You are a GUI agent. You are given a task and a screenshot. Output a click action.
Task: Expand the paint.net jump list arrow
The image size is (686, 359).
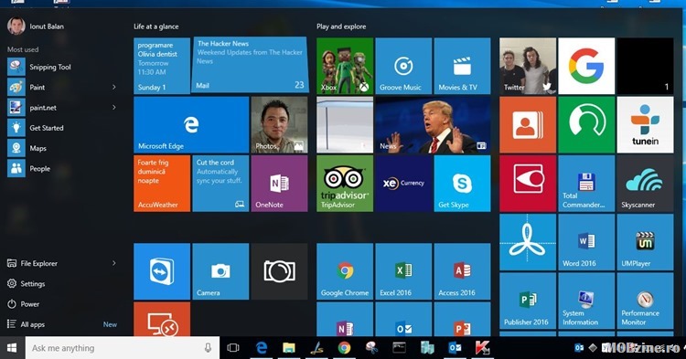point(113,107)
